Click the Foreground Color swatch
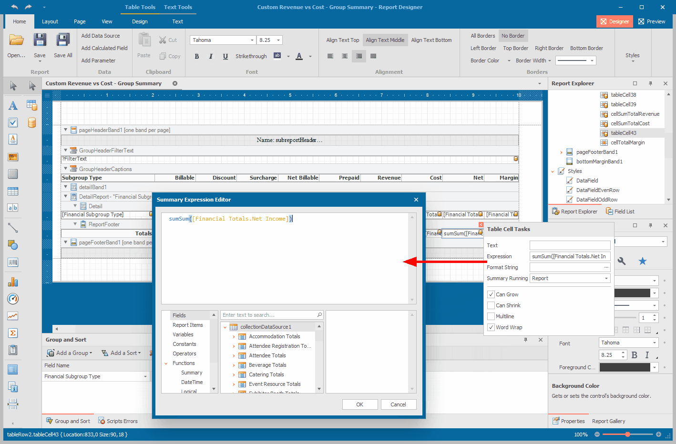 625,367
